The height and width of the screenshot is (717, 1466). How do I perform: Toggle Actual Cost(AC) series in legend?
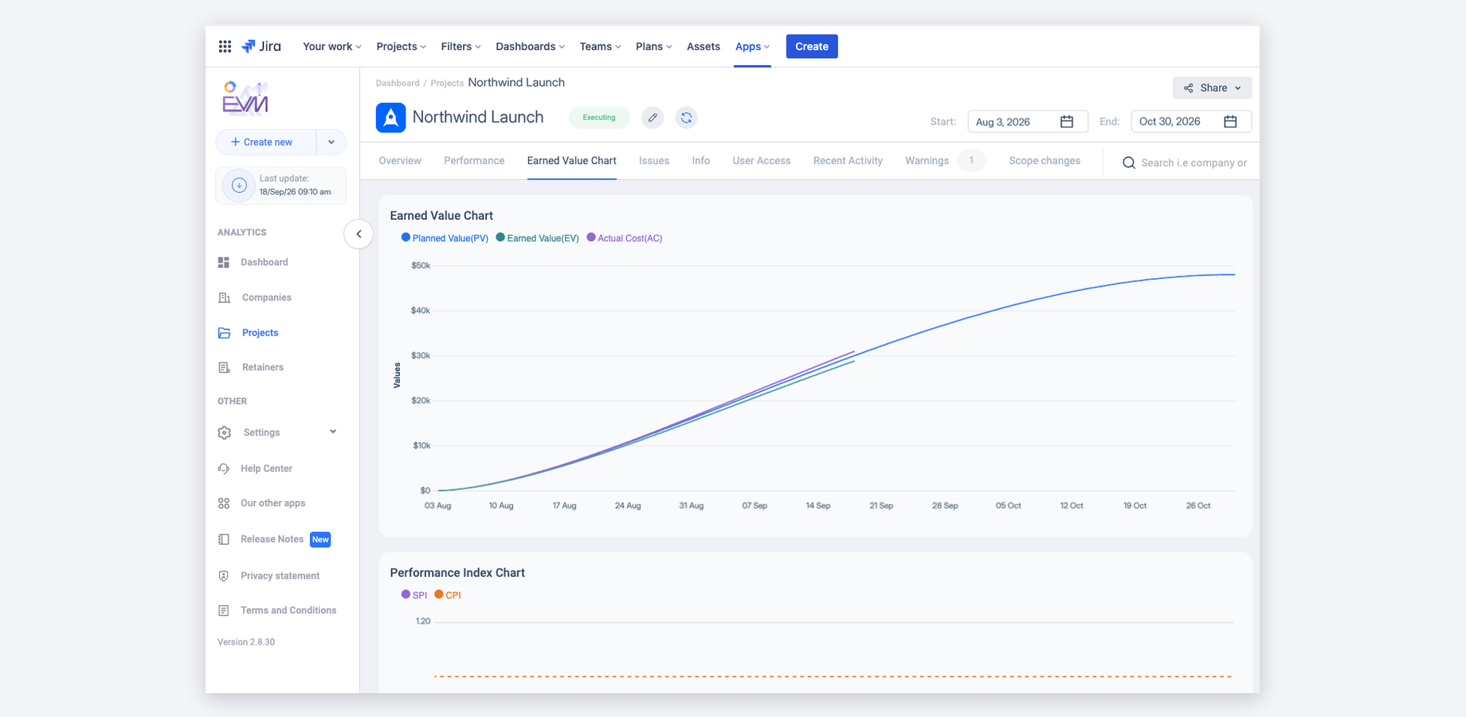[x=624, y=238]
